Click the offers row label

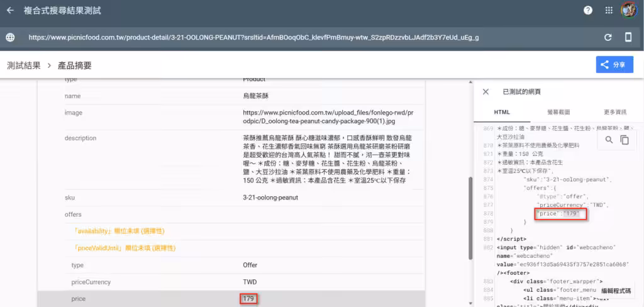73,214
